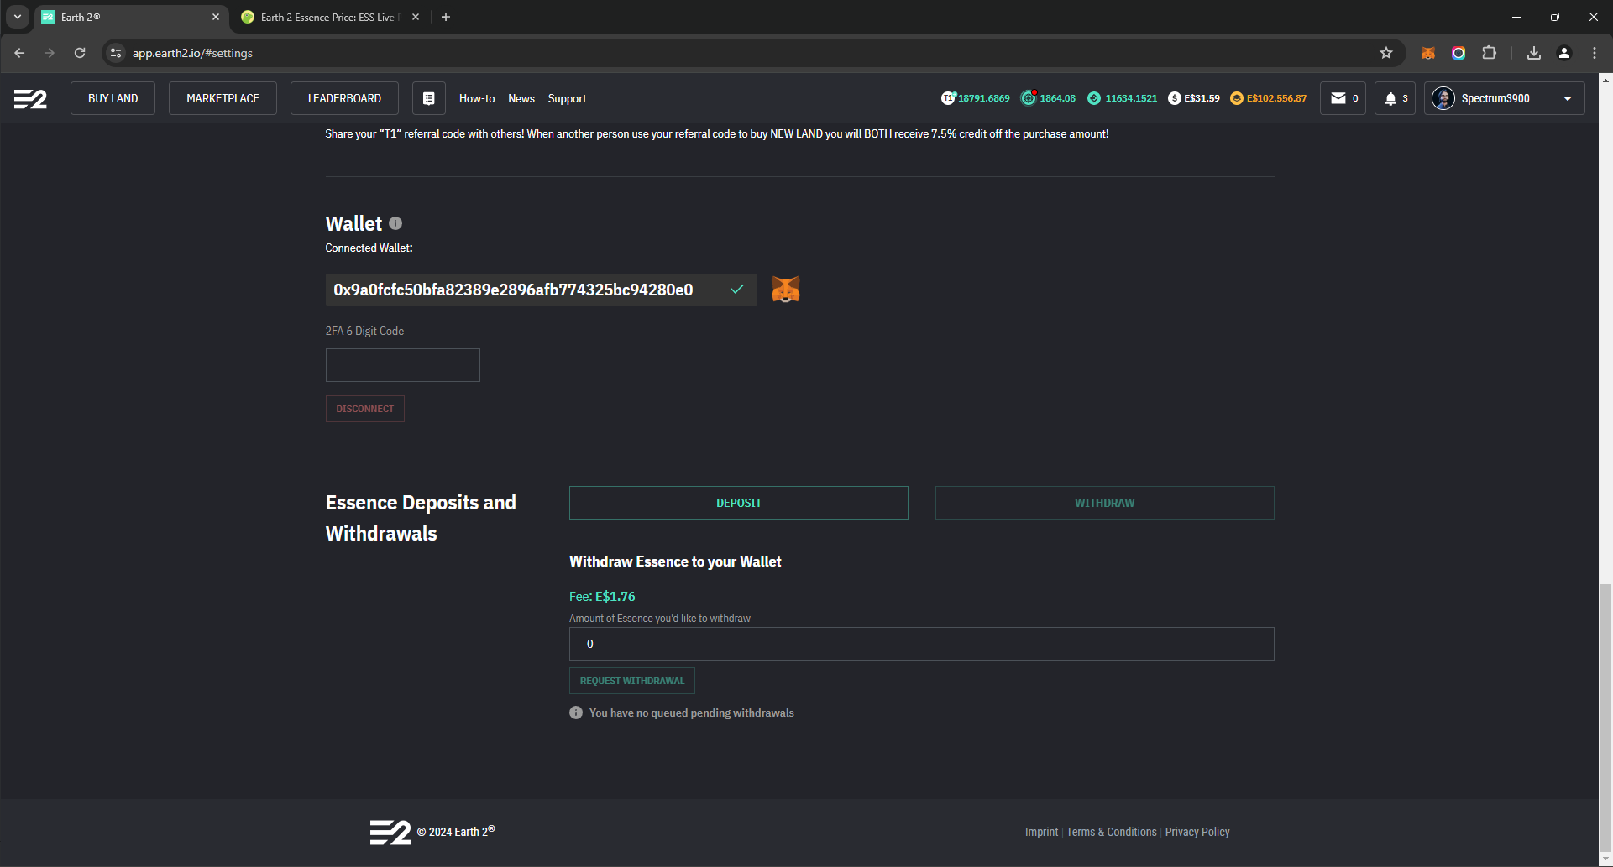Switch to the Earth 2 Essence Price tab
Viewport: 1613px width, 867px height.
[327, 17]
